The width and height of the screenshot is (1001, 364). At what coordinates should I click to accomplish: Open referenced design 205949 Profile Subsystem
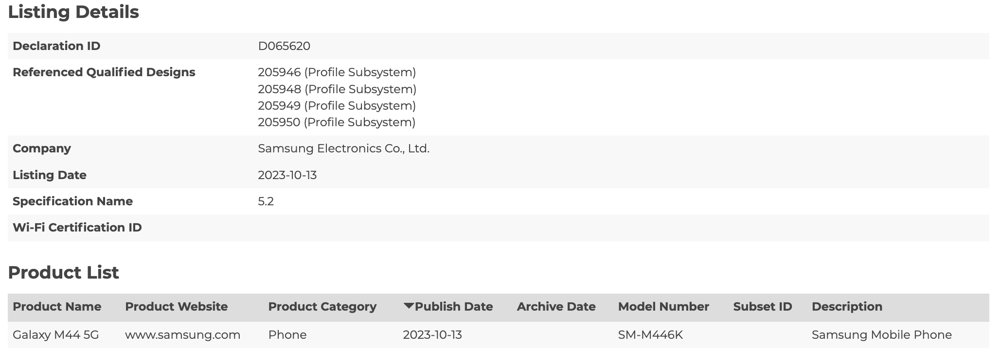click(337, 106)
